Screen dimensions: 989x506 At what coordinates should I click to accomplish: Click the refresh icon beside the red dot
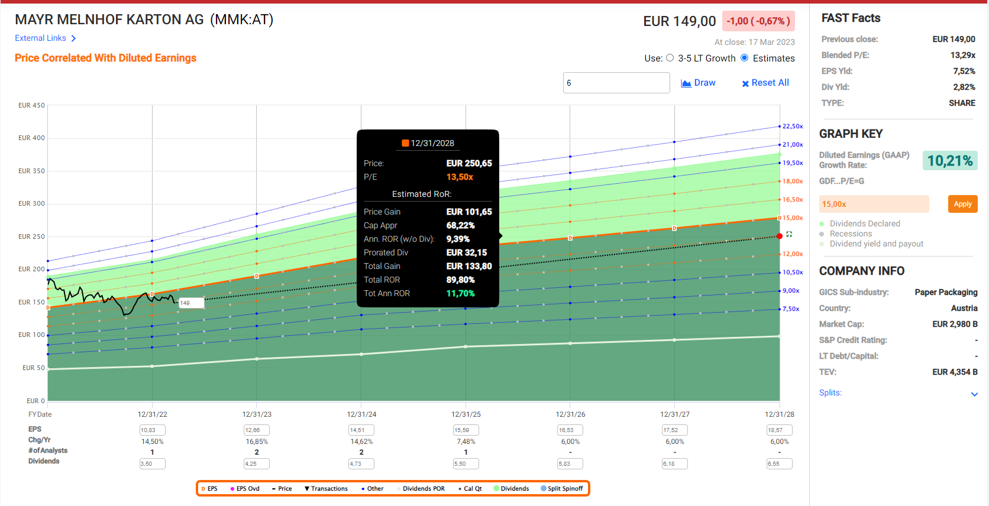789,235
